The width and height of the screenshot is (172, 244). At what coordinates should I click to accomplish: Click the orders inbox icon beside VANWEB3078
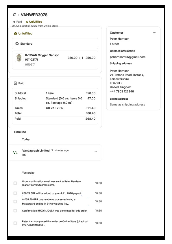click(x=15, y=15)
